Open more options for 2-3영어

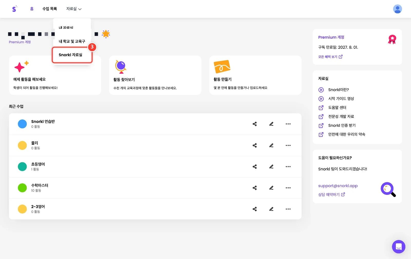pyautogui.click(x=288, y=209)
